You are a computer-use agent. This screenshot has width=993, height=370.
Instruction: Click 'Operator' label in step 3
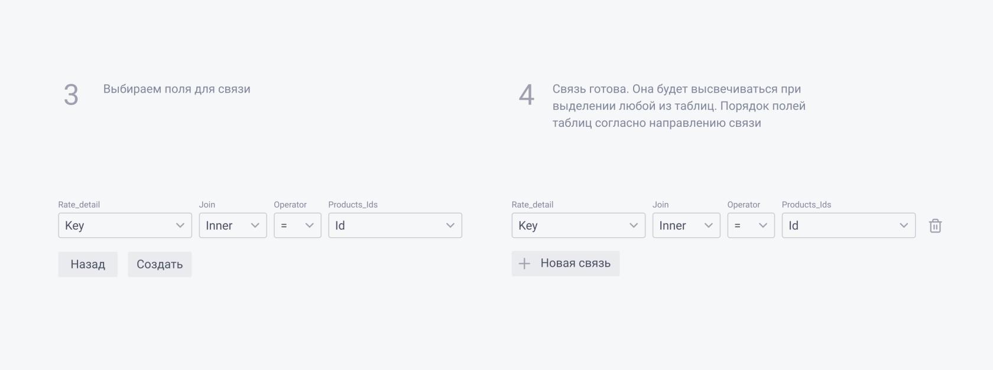290,205
